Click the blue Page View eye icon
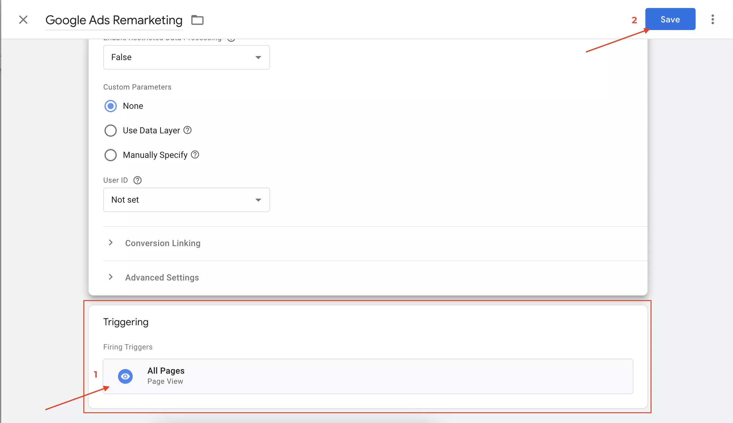The image size is (733, 423). (125, 376)
